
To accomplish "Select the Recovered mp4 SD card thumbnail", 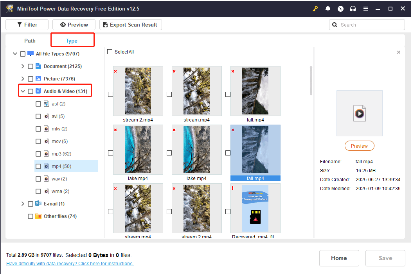I will pos(255,208).
